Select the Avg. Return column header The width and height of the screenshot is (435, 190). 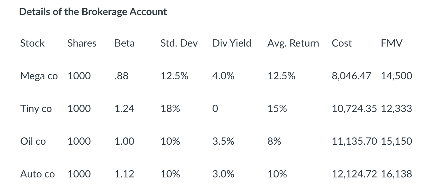[293, 43]
